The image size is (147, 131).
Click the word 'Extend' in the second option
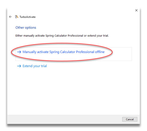click(x=27, y=66)
